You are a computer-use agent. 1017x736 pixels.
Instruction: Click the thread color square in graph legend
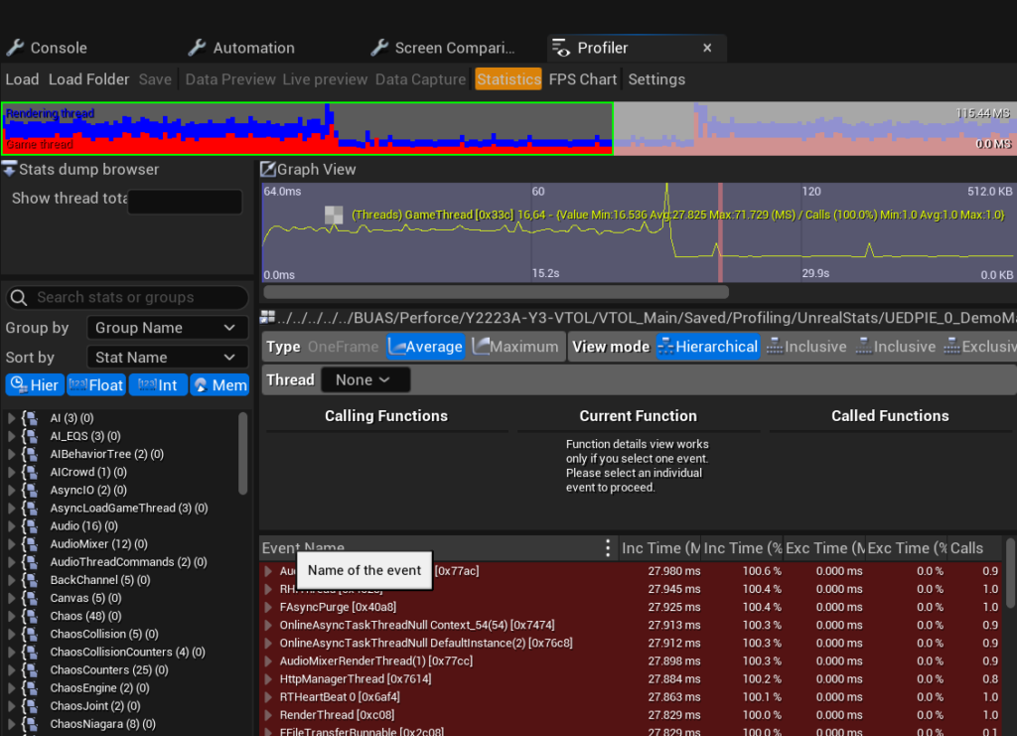click(x=334, y=215)
